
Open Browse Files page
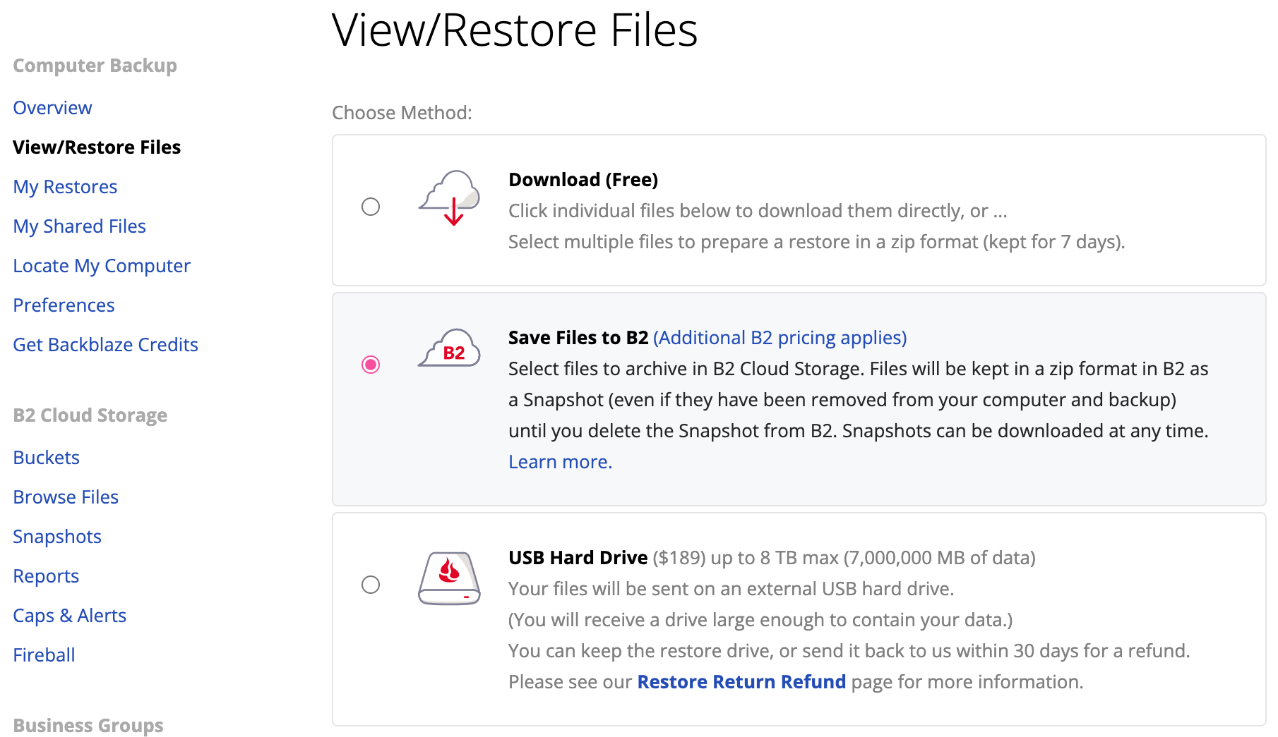(x=66, y=497)
